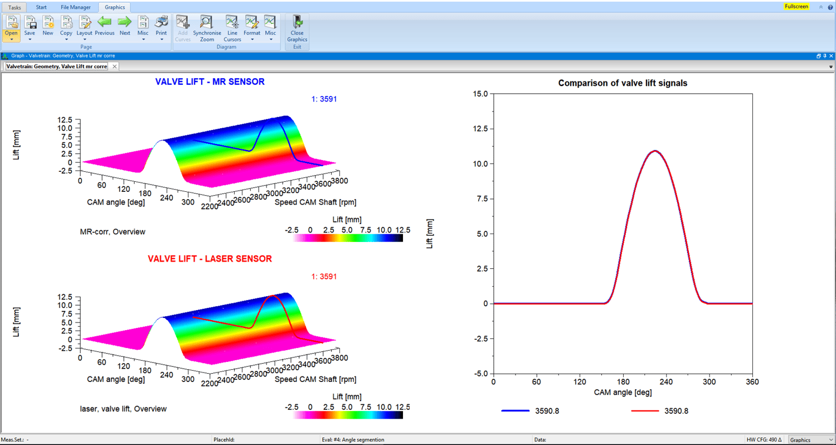Collapse the ribbon with double chevron
The height and width of the screenshot is (445, 836).
pyautogui.click(x=820, y=7)
